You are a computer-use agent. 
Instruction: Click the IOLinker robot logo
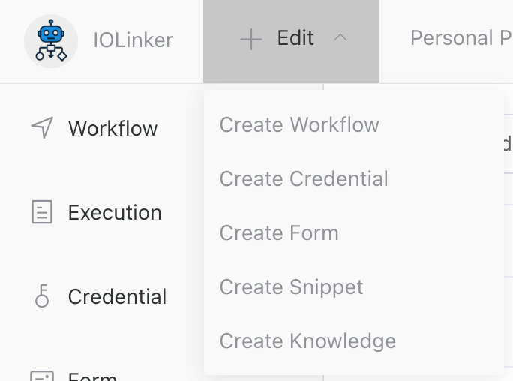click(51, 40)
